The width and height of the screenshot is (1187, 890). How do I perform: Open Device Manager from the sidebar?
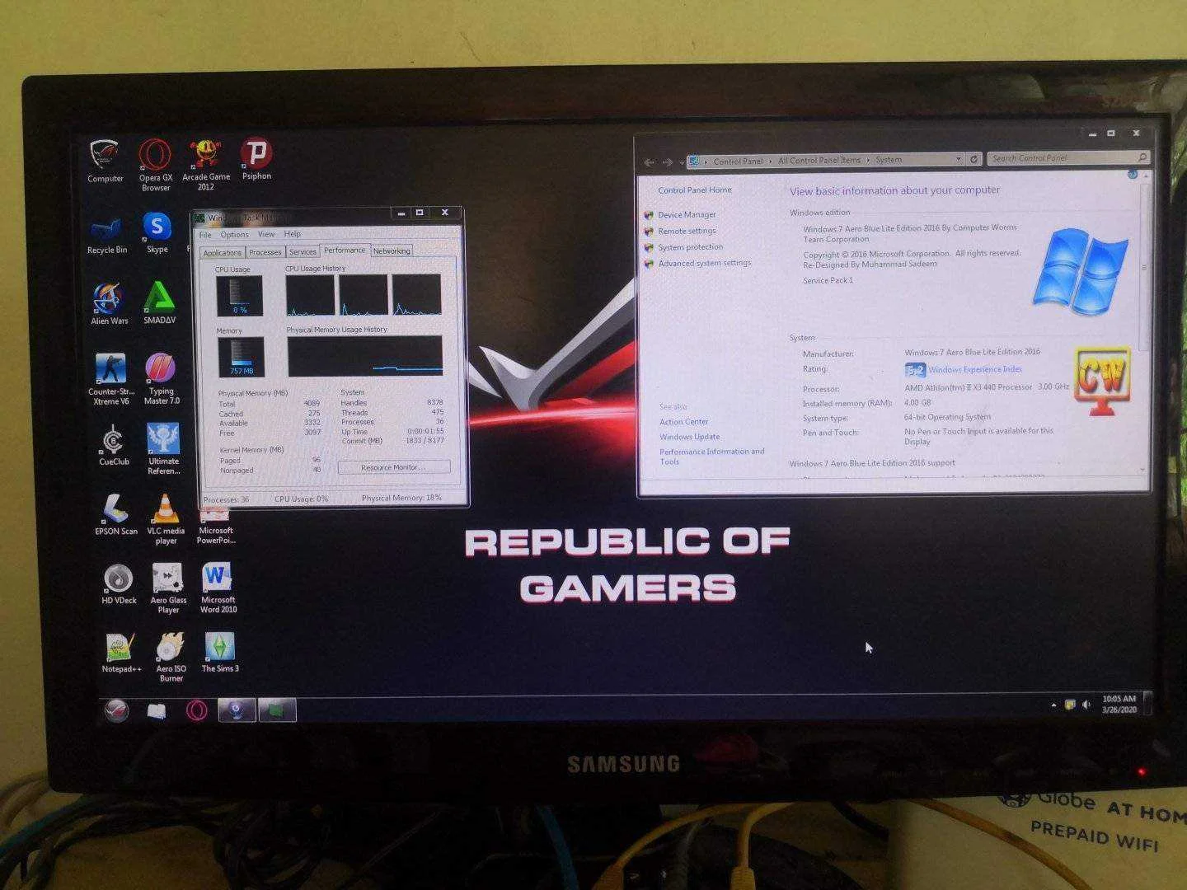tap(687, 215)
